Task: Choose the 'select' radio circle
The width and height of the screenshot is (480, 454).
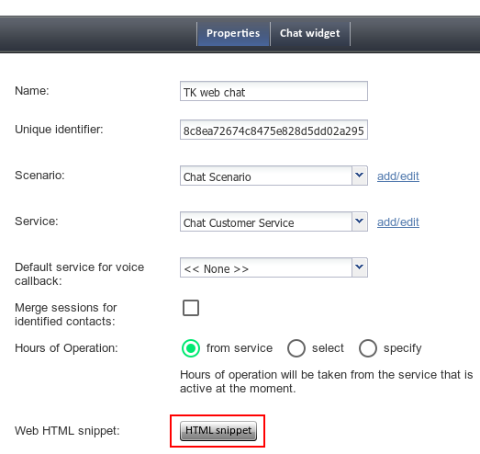Action: coord(296,348)
